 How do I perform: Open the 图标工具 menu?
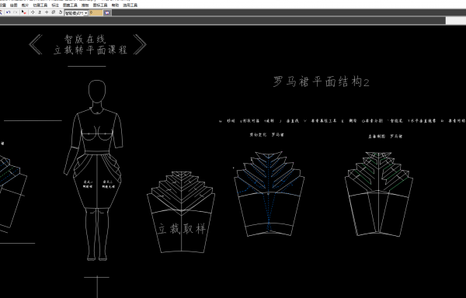pos(100,5)
